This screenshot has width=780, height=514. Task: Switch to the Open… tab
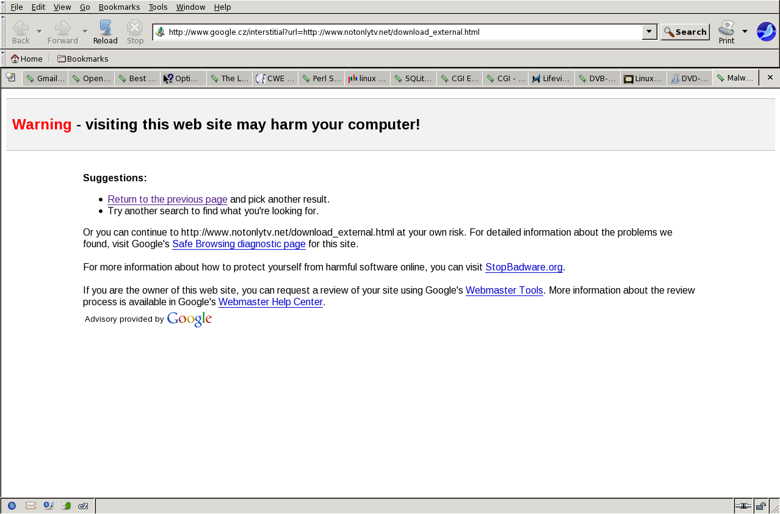pyautogui.click(x=91, y=78)
